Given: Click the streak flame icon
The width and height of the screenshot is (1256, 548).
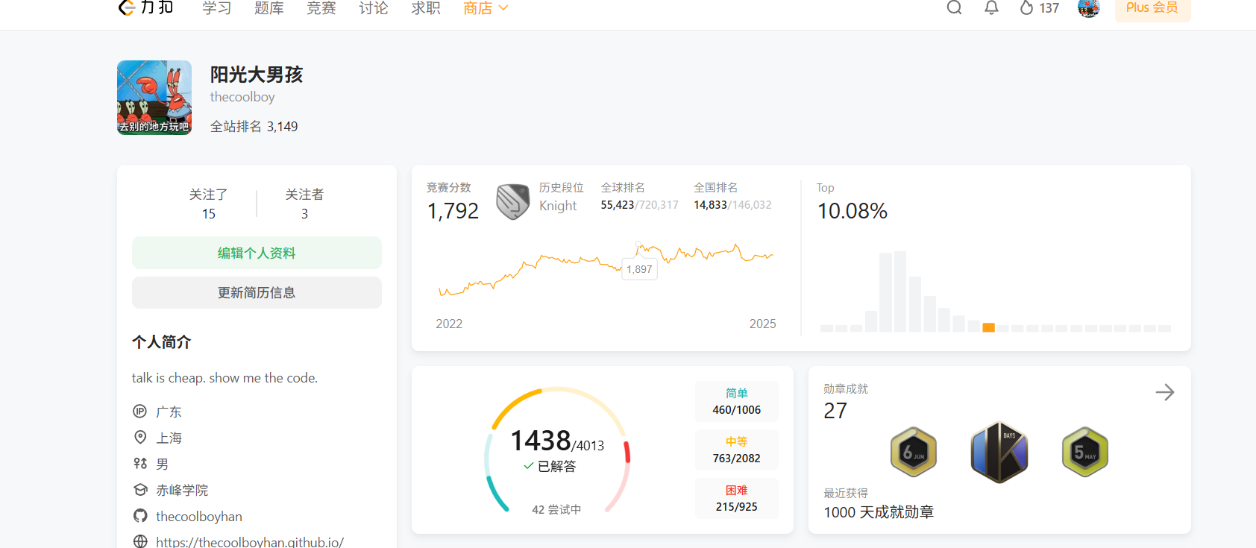Looking at the screenshot, I should pyautogui.click(x=1027, y=7).
